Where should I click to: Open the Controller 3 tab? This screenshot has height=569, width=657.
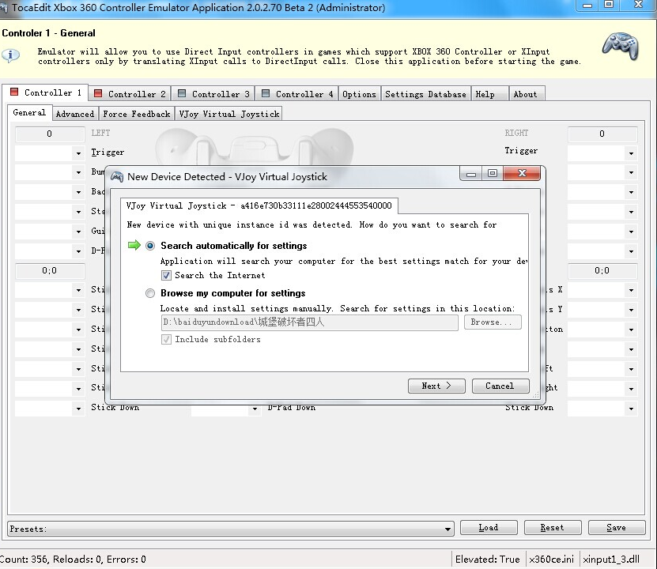(x=213, y=94)
